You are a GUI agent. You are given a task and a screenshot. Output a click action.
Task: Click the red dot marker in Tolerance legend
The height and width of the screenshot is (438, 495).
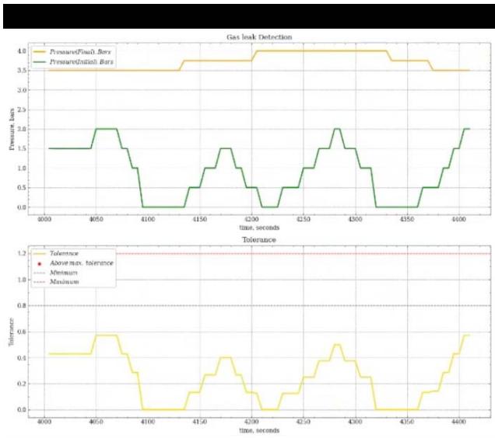click(x=40, y=264)
